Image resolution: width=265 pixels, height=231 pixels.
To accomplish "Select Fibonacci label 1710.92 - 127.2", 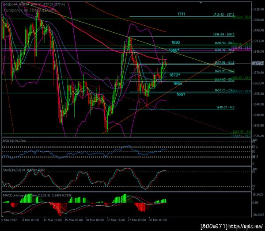I will click(223, 15).
